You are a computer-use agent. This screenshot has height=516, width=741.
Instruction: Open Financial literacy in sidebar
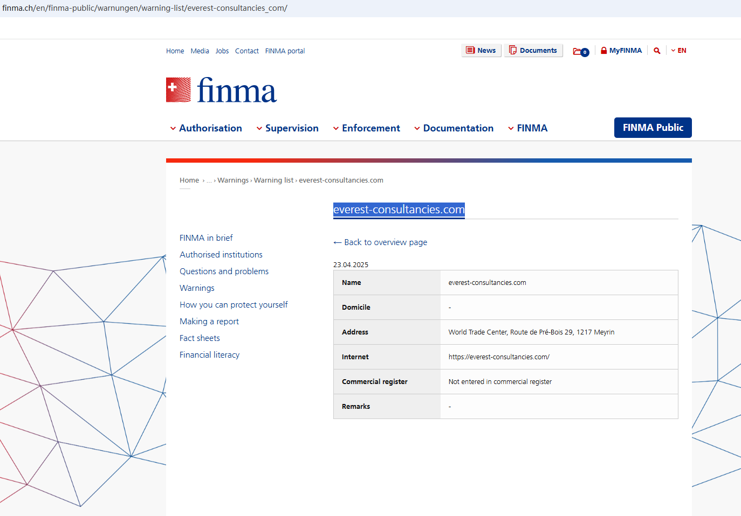coord(210,355)
